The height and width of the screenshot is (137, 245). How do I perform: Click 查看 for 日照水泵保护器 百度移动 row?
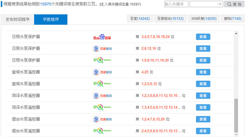[x=203, y=49]
